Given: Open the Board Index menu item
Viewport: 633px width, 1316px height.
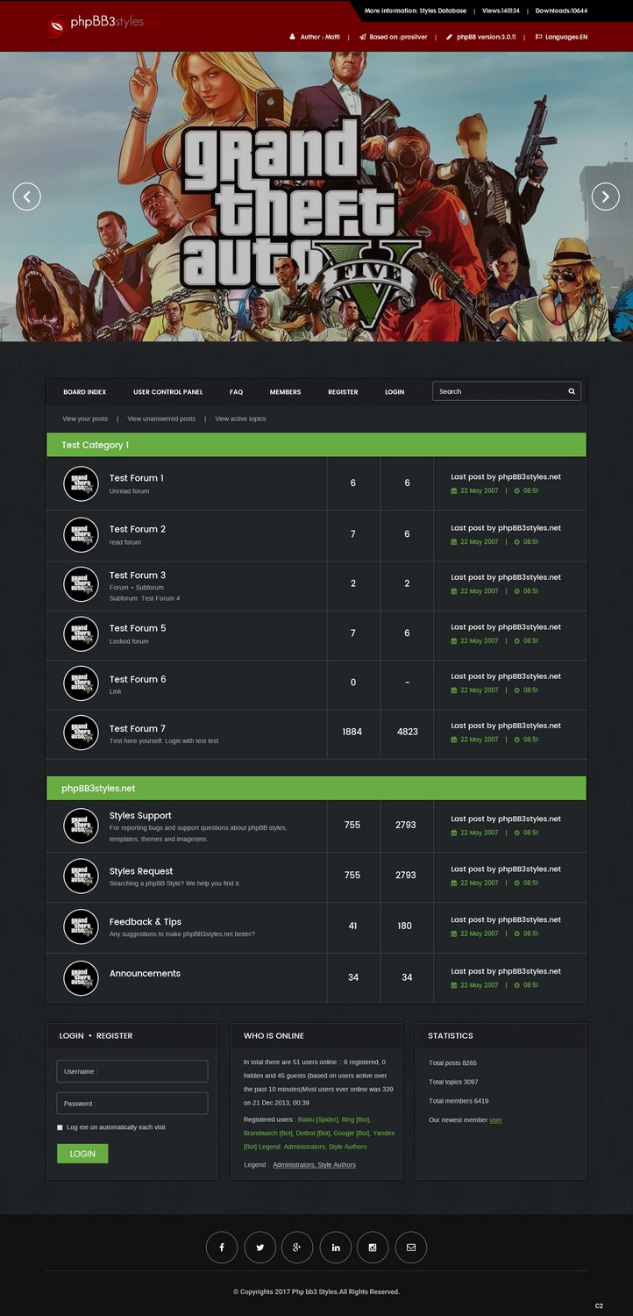Looking at the screenshot, I should (85, 392).
